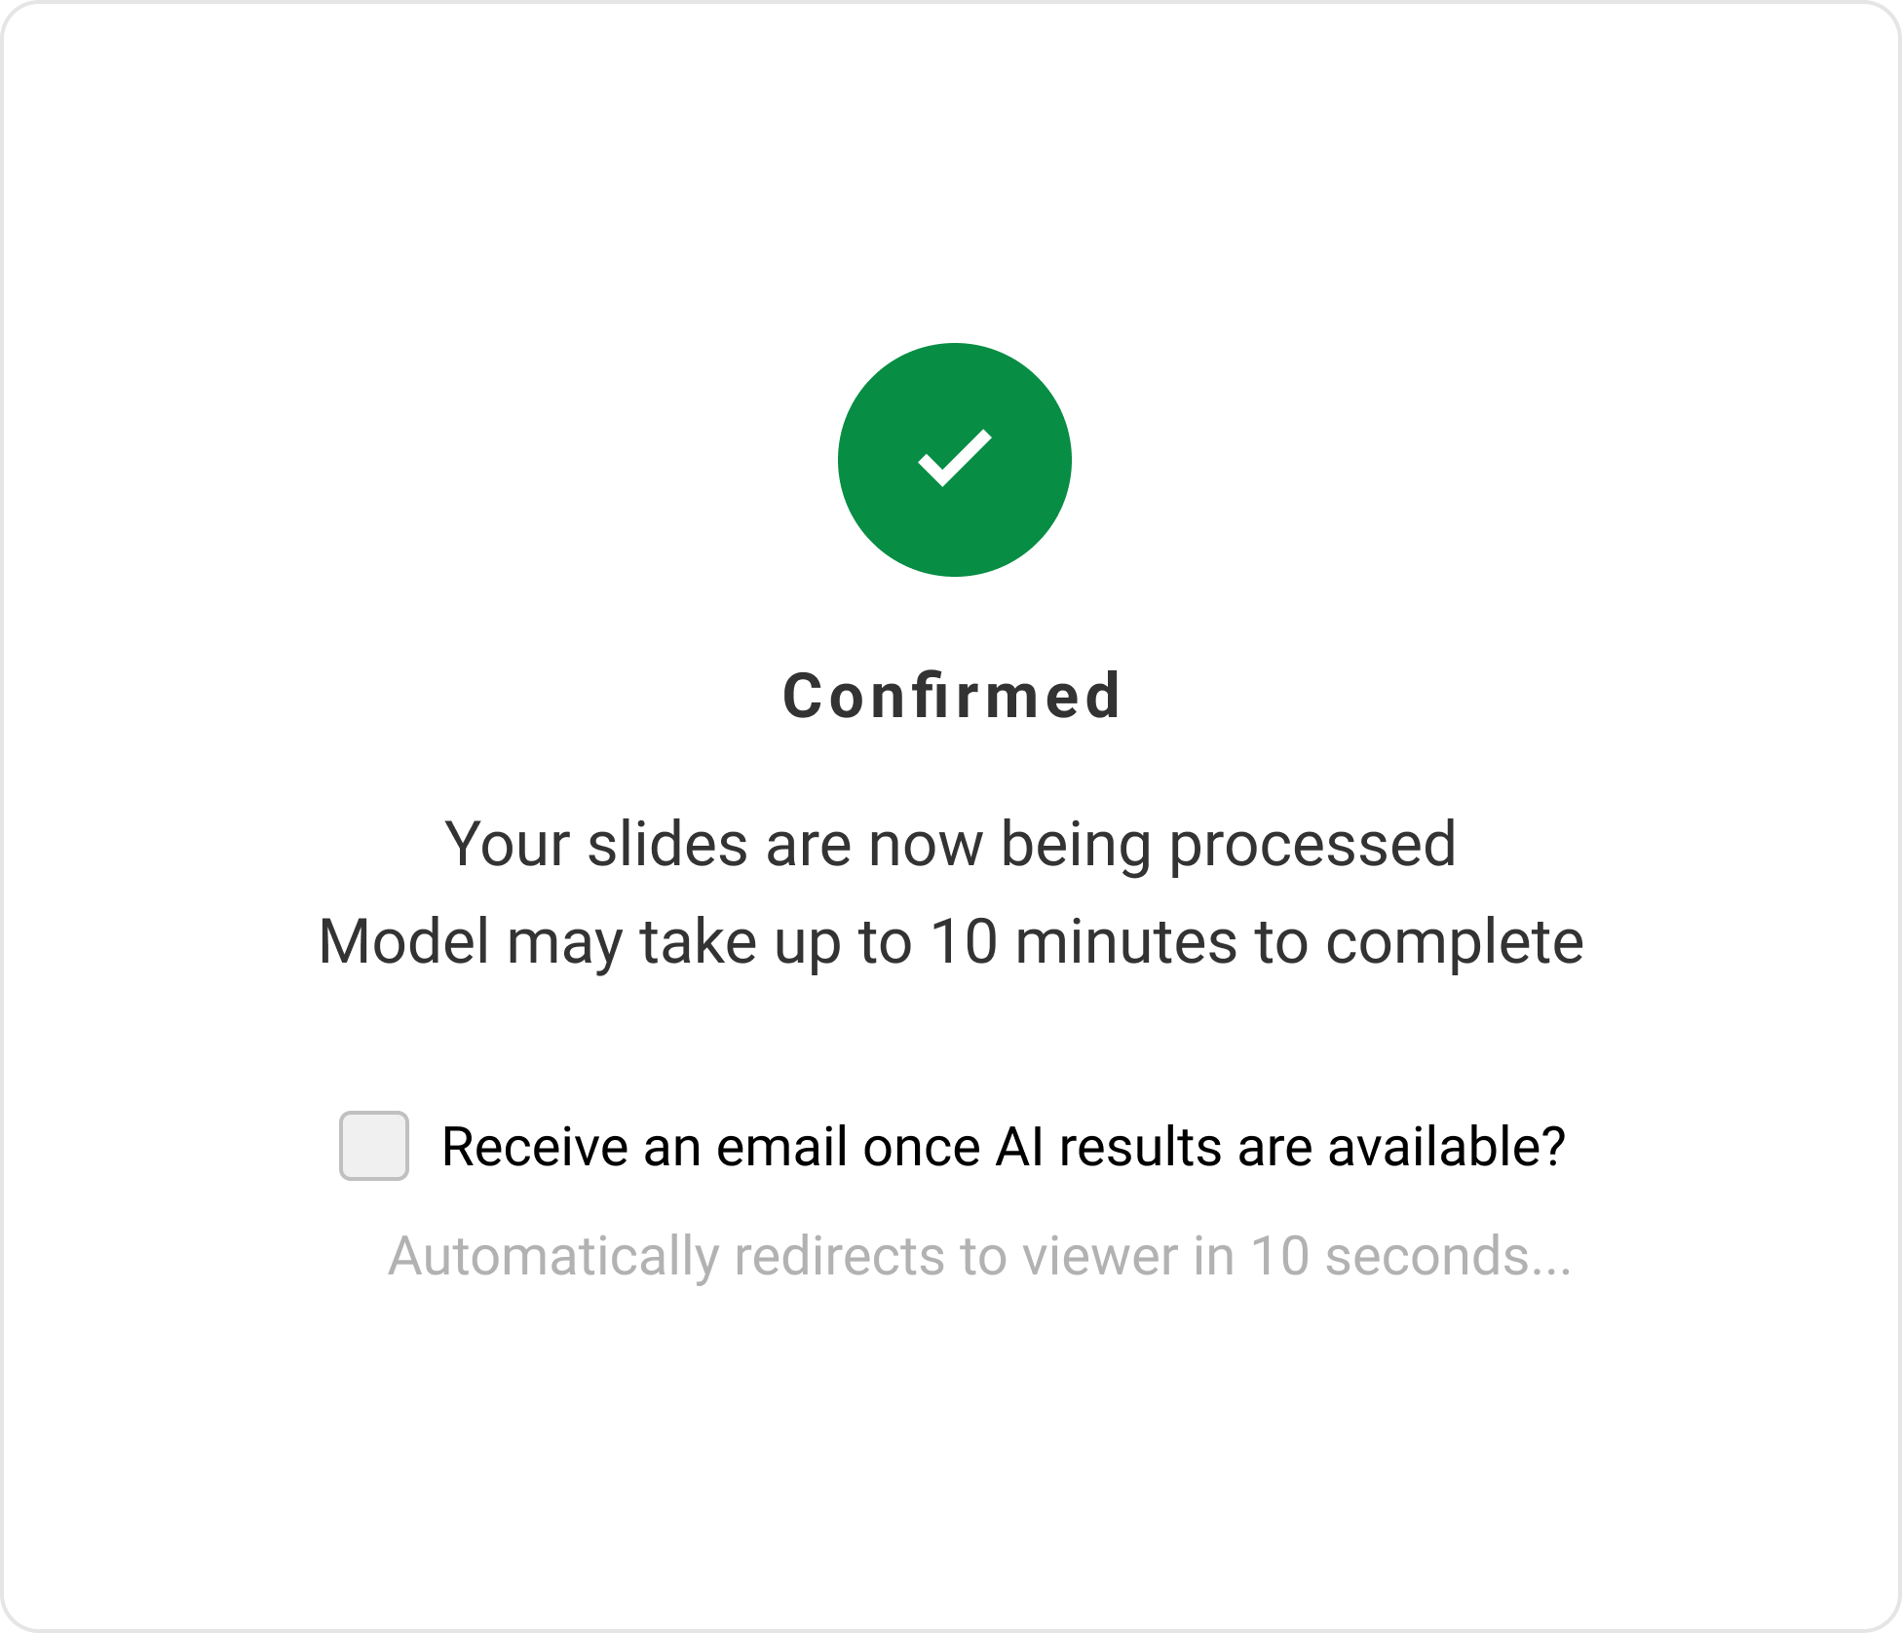The height and width of the screenshot is (1633, 1902).
Task: Click the automatic redirect countdown text
Action: point(979,1256)
